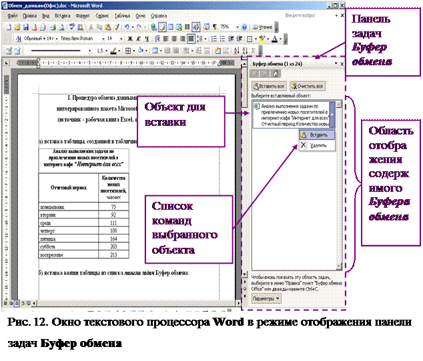The image size is (423, 361).
Task: Click the 'Введите вопрос' help input box
Action: 309,15
